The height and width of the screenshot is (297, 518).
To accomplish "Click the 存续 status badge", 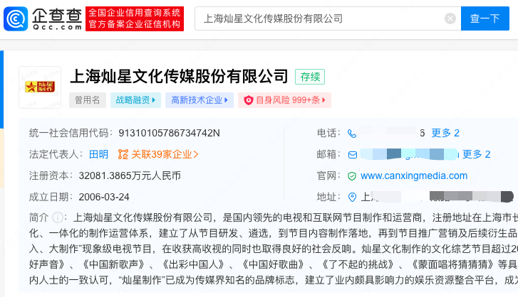I will (x=310, y=77).
